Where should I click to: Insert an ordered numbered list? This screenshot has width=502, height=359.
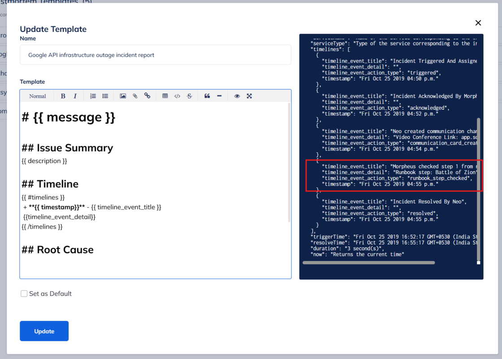pos(93,96)
